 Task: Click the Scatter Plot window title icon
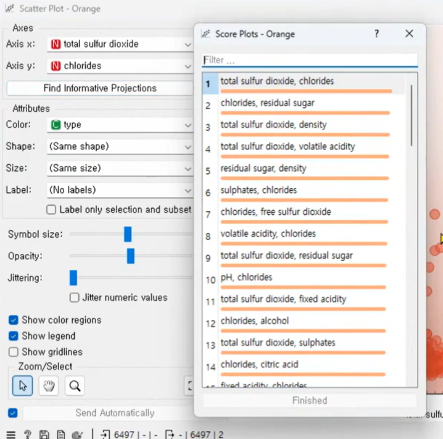(9, 8)
